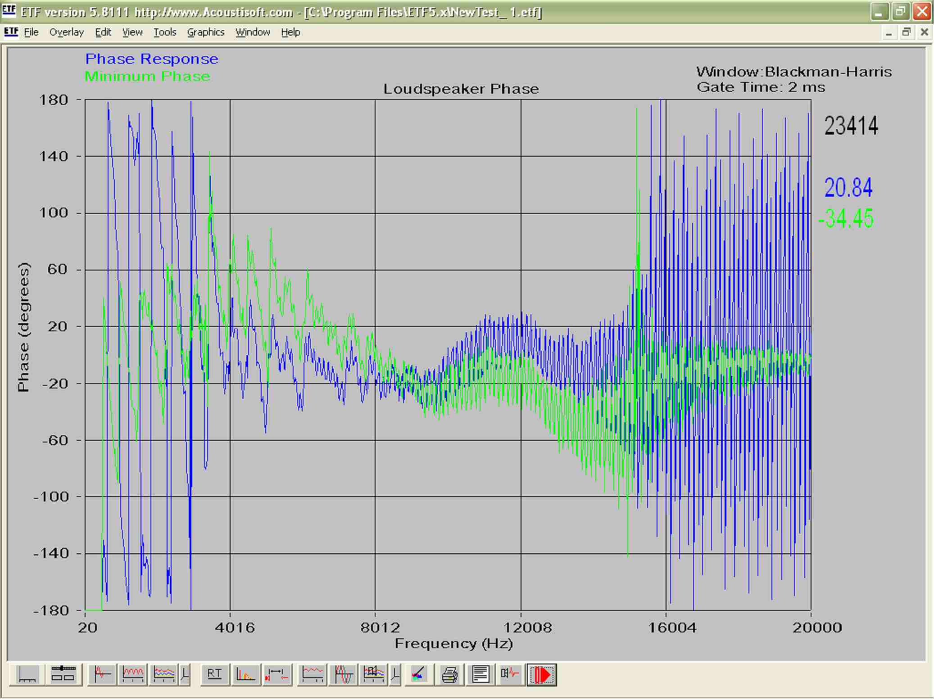Open the File menu

coord(31,32)
